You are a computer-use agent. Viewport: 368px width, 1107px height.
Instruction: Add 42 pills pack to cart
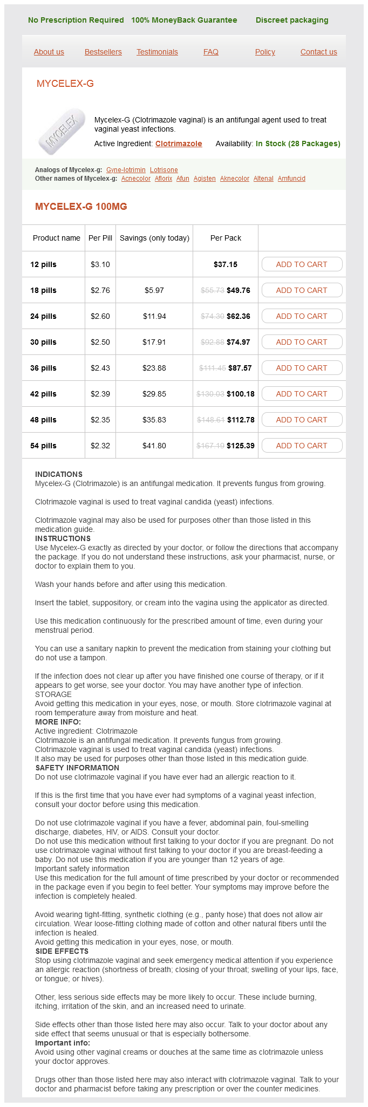point(302,394)
